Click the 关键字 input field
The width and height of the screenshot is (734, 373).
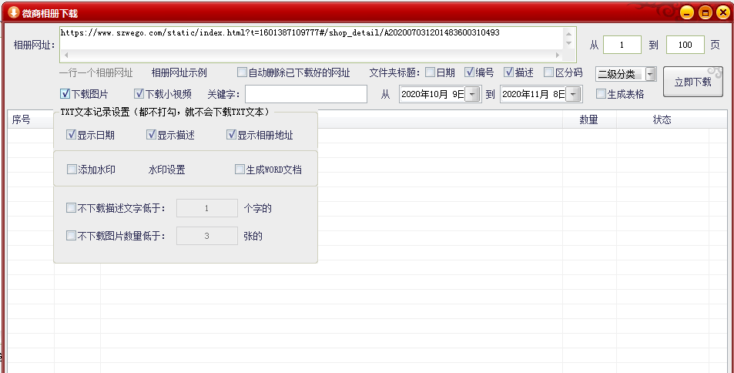[306, 94]
